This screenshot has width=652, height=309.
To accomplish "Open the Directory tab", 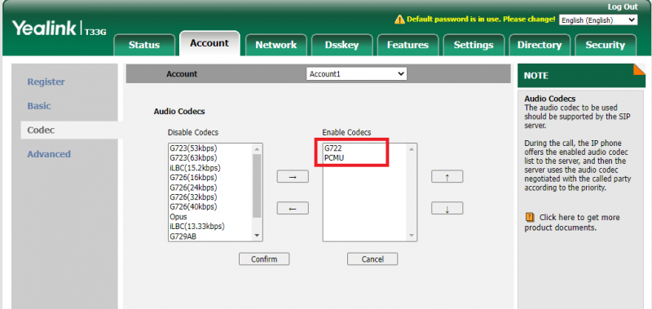I will 540,45.
